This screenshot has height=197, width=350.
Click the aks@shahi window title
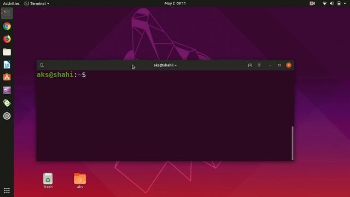click(165, 65)
